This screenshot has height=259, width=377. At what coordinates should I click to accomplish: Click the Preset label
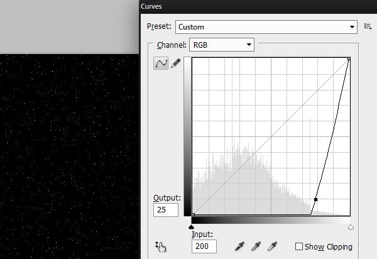tap(159, 26)
